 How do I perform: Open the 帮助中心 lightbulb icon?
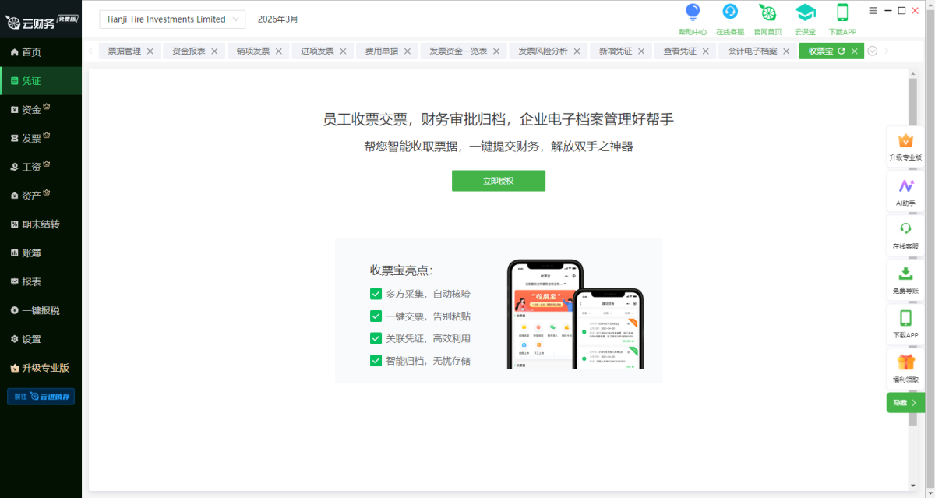click(693, 12)
